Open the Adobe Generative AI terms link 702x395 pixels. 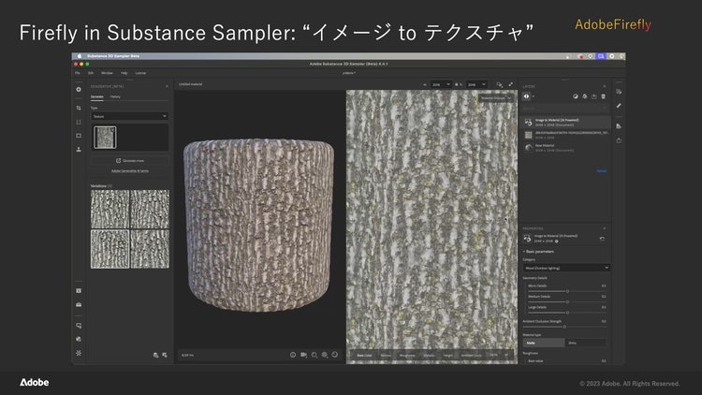click(130, 171)
